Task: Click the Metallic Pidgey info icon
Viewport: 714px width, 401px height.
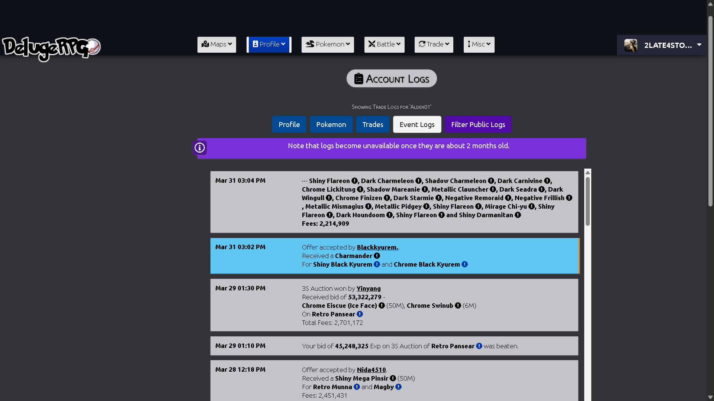Action: click(x=426, y=206)
